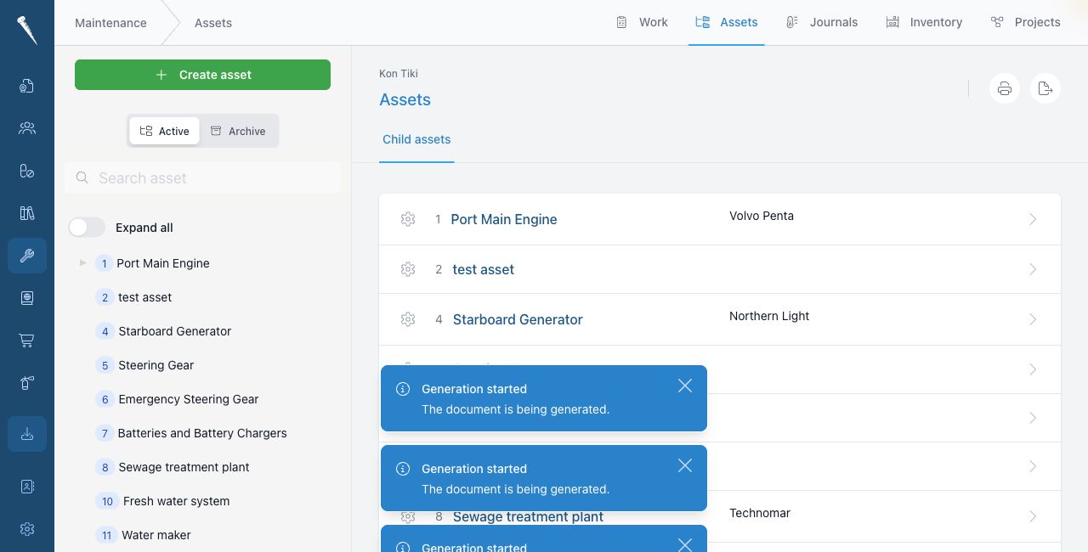Click the Create asset button
Image resolution: width=1088 pixels, height=552 pixels.
(x=202, y=75)
